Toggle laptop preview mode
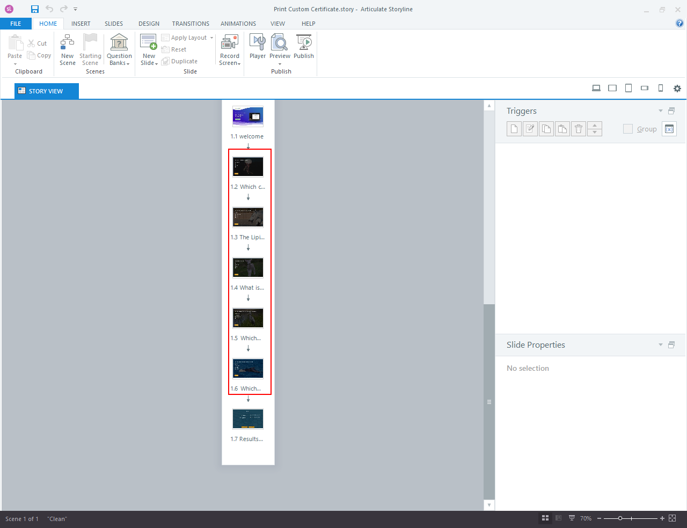This screenshot has height=528, width=687. (596, 88)
